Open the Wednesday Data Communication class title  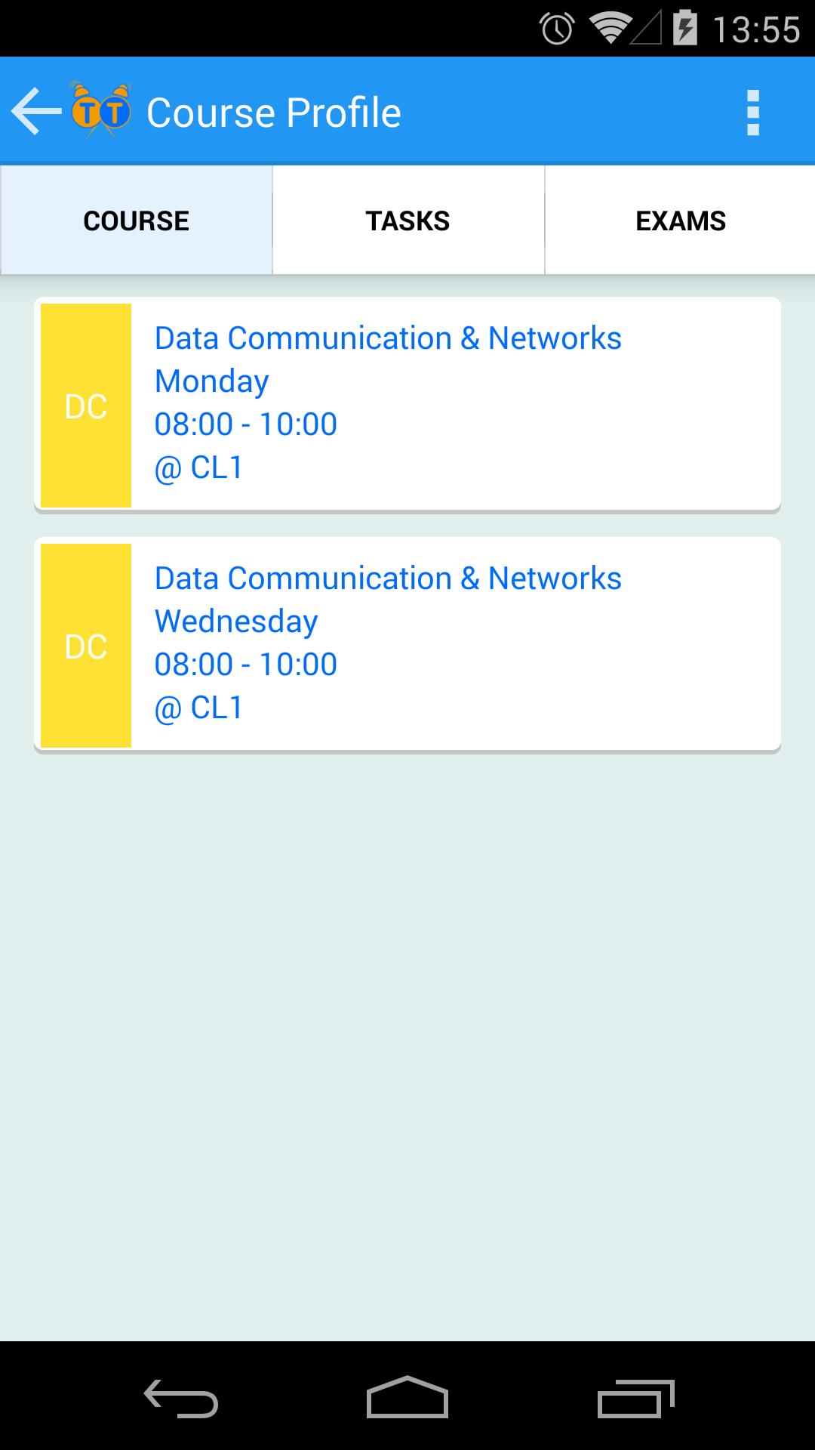388,578
